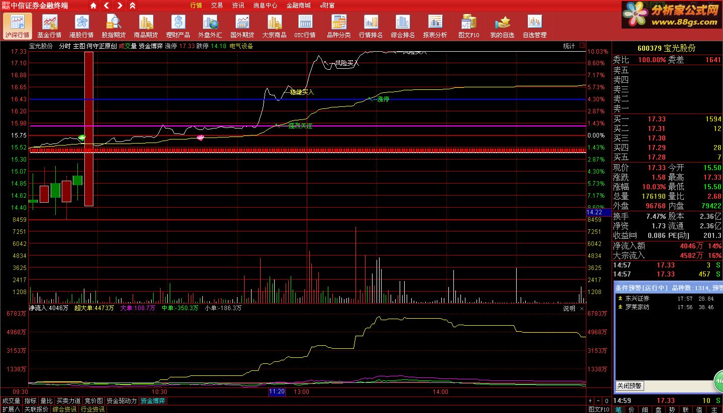Click 统计 button above chart
The height and width of the screenshot is (413, 723).
pyautogui.click(x=569, y=46)
